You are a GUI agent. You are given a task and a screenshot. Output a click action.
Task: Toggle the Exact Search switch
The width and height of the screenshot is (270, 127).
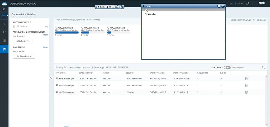(227, 68)
